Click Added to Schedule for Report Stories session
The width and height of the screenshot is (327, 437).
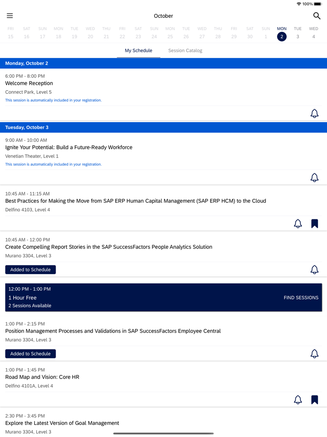[31, 269]
